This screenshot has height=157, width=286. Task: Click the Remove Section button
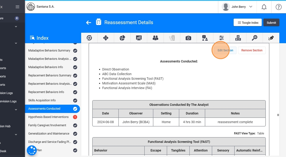(252, 50)
